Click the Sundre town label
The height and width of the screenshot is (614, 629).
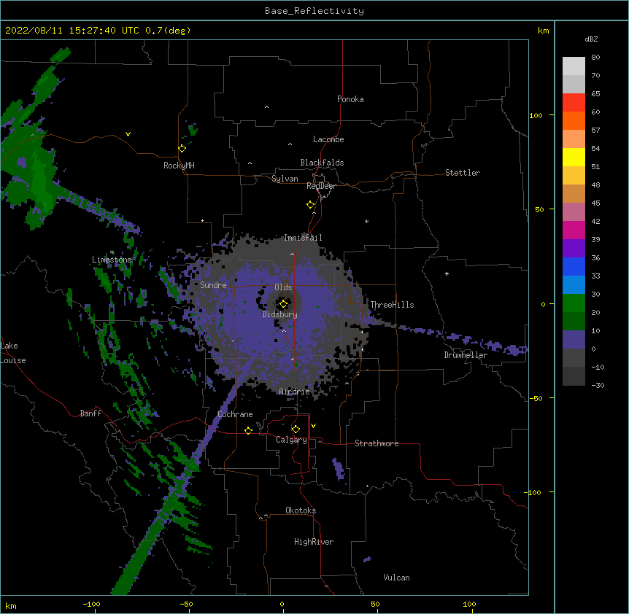(x=213, y=285)
